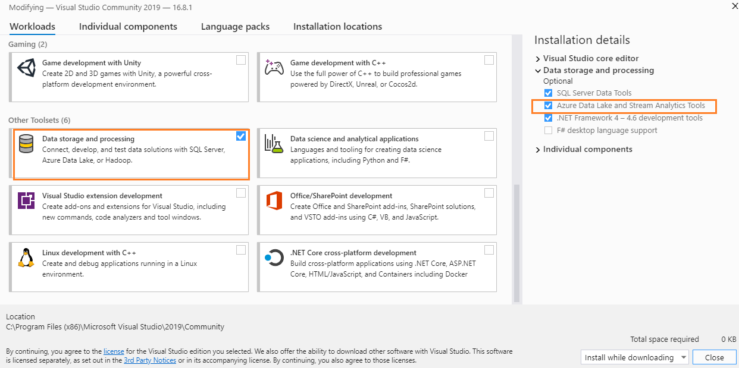This screenshot has height=368, width=739.
Task: Enable F# desktop language support
Action: (x=548, y=131)
